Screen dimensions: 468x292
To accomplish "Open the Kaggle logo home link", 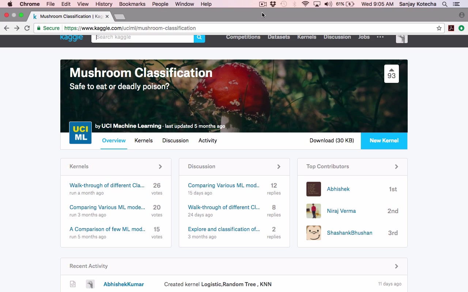I will tap(72, 38).
